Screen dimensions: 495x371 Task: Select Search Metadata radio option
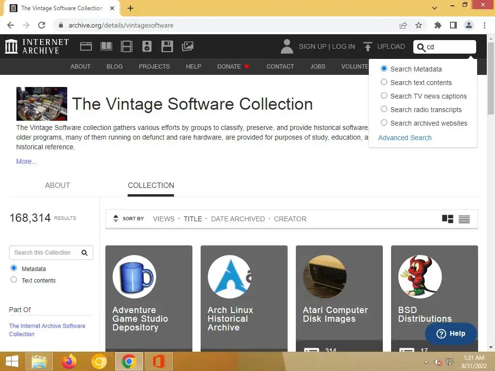pyautogui.click(x=384, y=69)
